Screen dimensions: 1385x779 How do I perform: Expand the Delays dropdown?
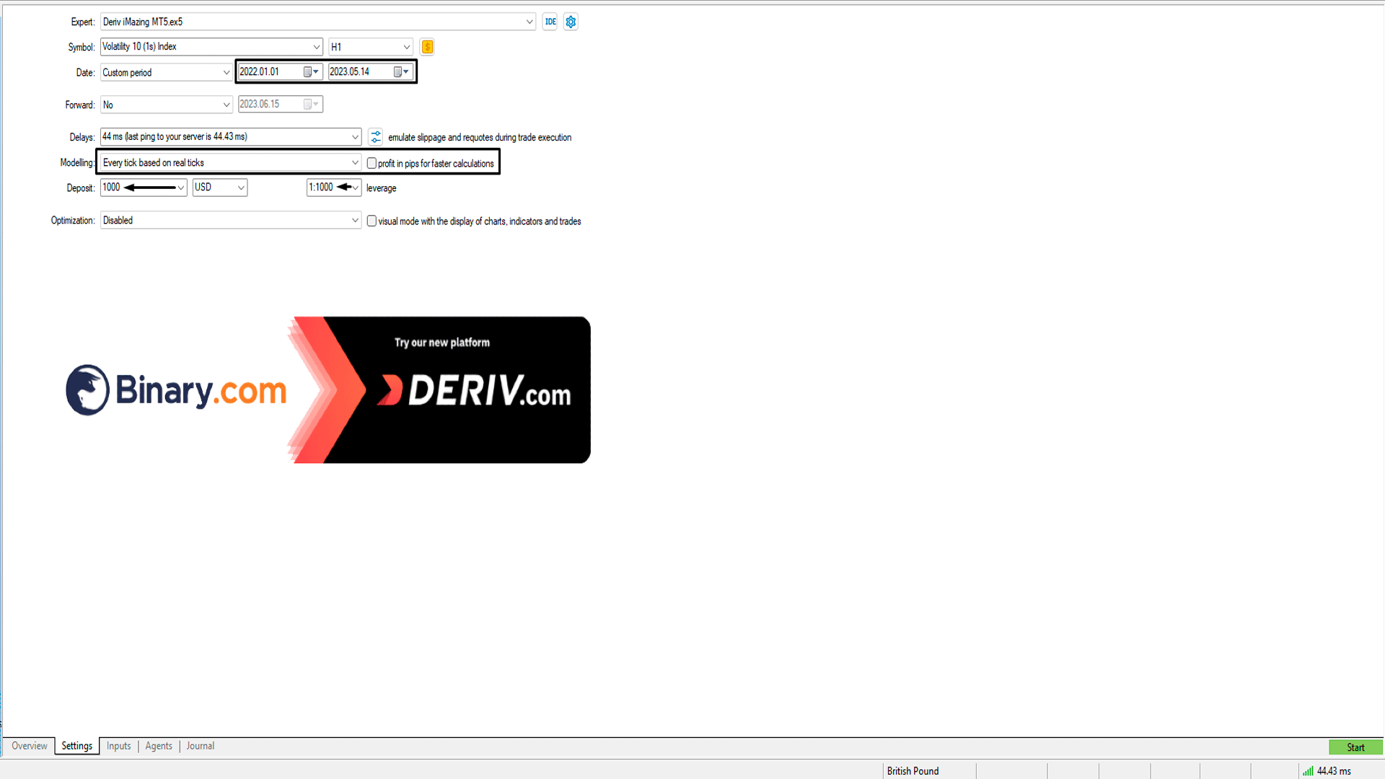coord(355,136)
